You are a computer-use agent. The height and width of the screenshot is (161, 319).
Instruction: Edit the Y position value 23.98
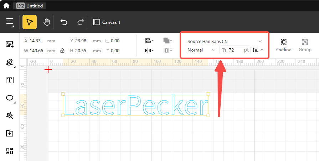coord(81,41)
